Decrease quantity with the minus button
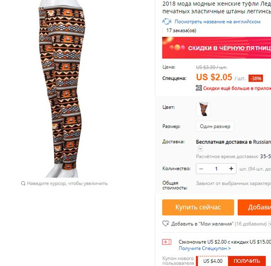Image resolution: width=271 pixels, height=266 pixels. (201, 169)
